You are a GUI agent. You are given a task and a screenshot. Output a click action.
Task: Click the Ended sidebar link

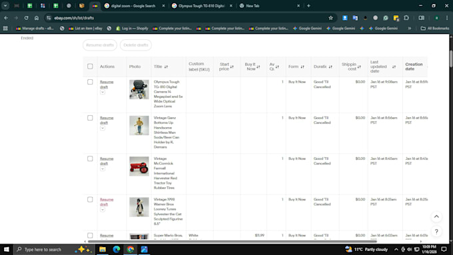point(27,38)
